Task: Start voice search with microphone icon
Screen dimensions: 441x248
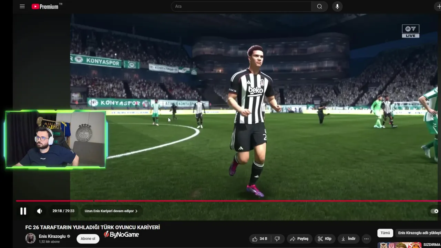Action: click(x=337, y=6)
